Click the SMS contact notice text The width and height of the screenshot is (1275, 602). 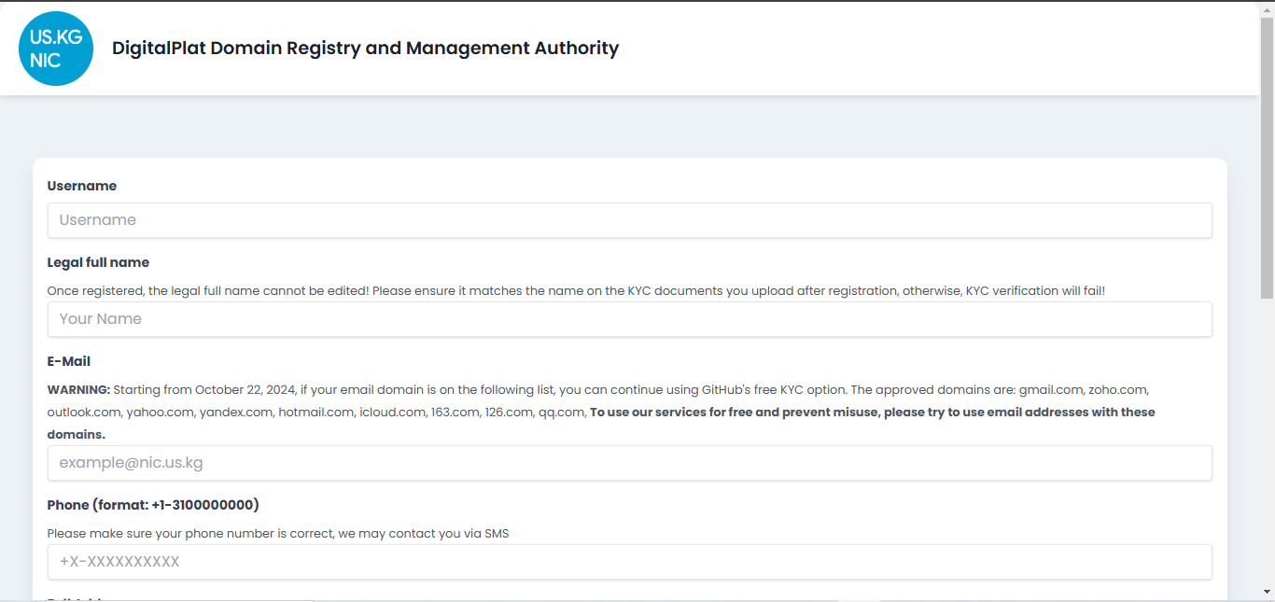[278, 534]
